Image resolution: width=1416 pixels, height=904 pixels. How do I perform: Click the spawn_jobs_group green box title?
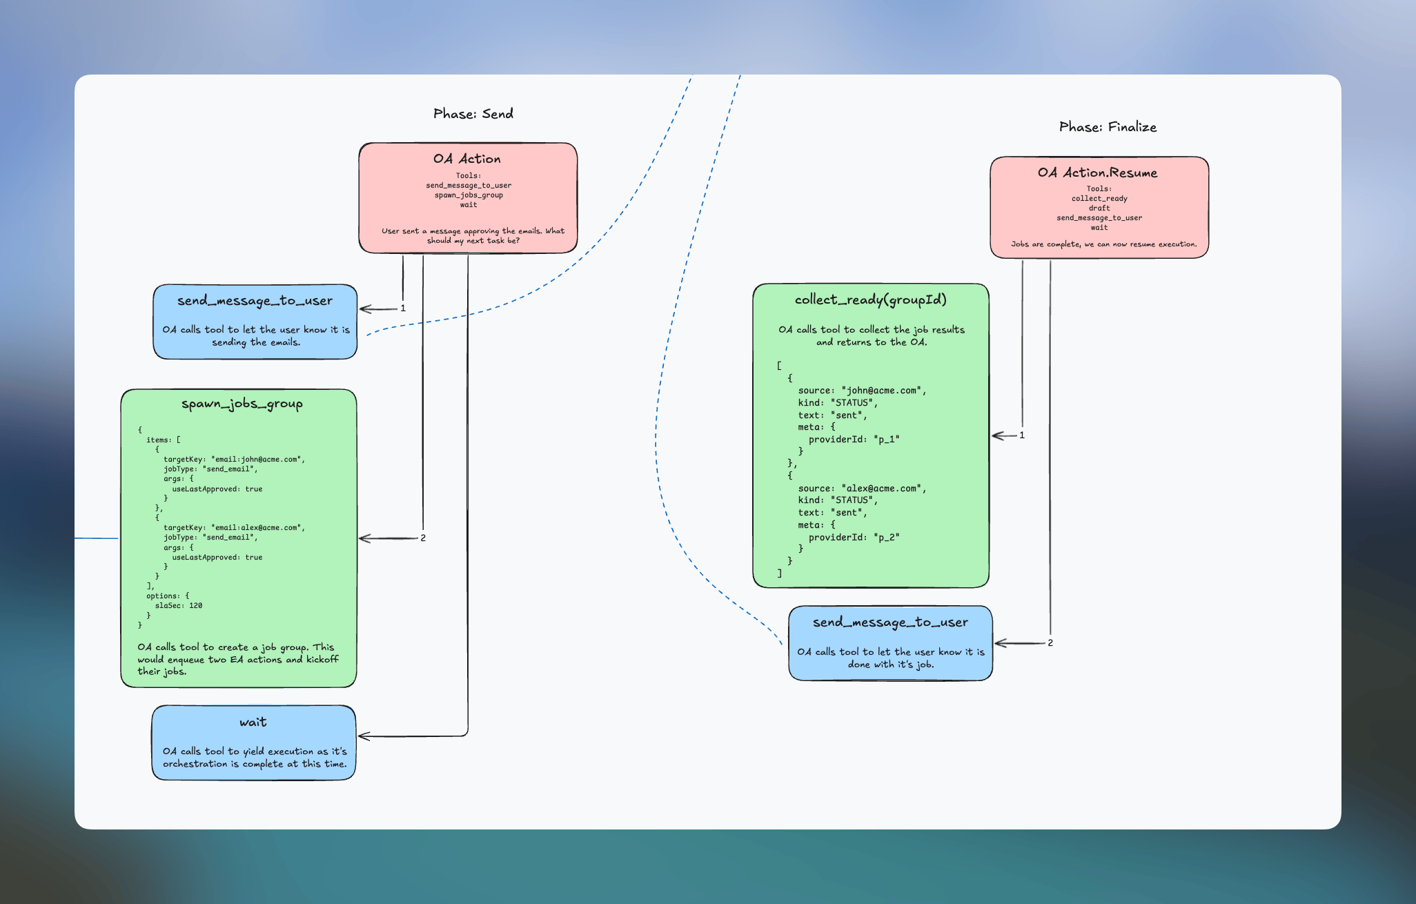point(242,404)
